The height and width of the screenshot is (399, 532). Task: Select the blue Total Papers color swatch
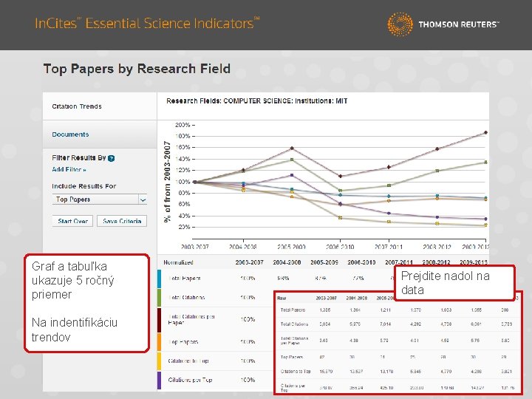[159, 279]
